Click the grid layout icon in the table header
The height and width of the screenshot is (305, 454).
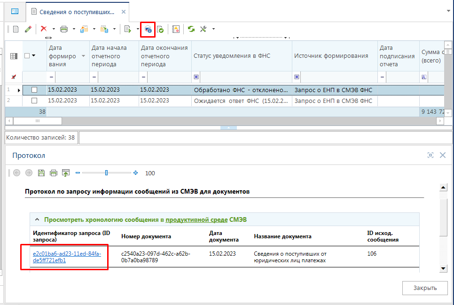click(14, 56)
